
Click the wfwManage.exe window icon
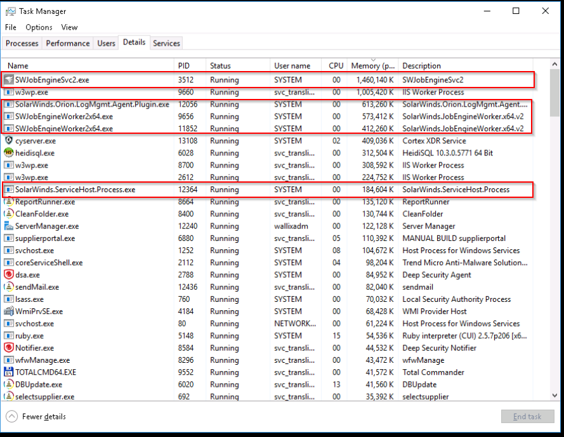pyautogui.click(x=9, y=360)
